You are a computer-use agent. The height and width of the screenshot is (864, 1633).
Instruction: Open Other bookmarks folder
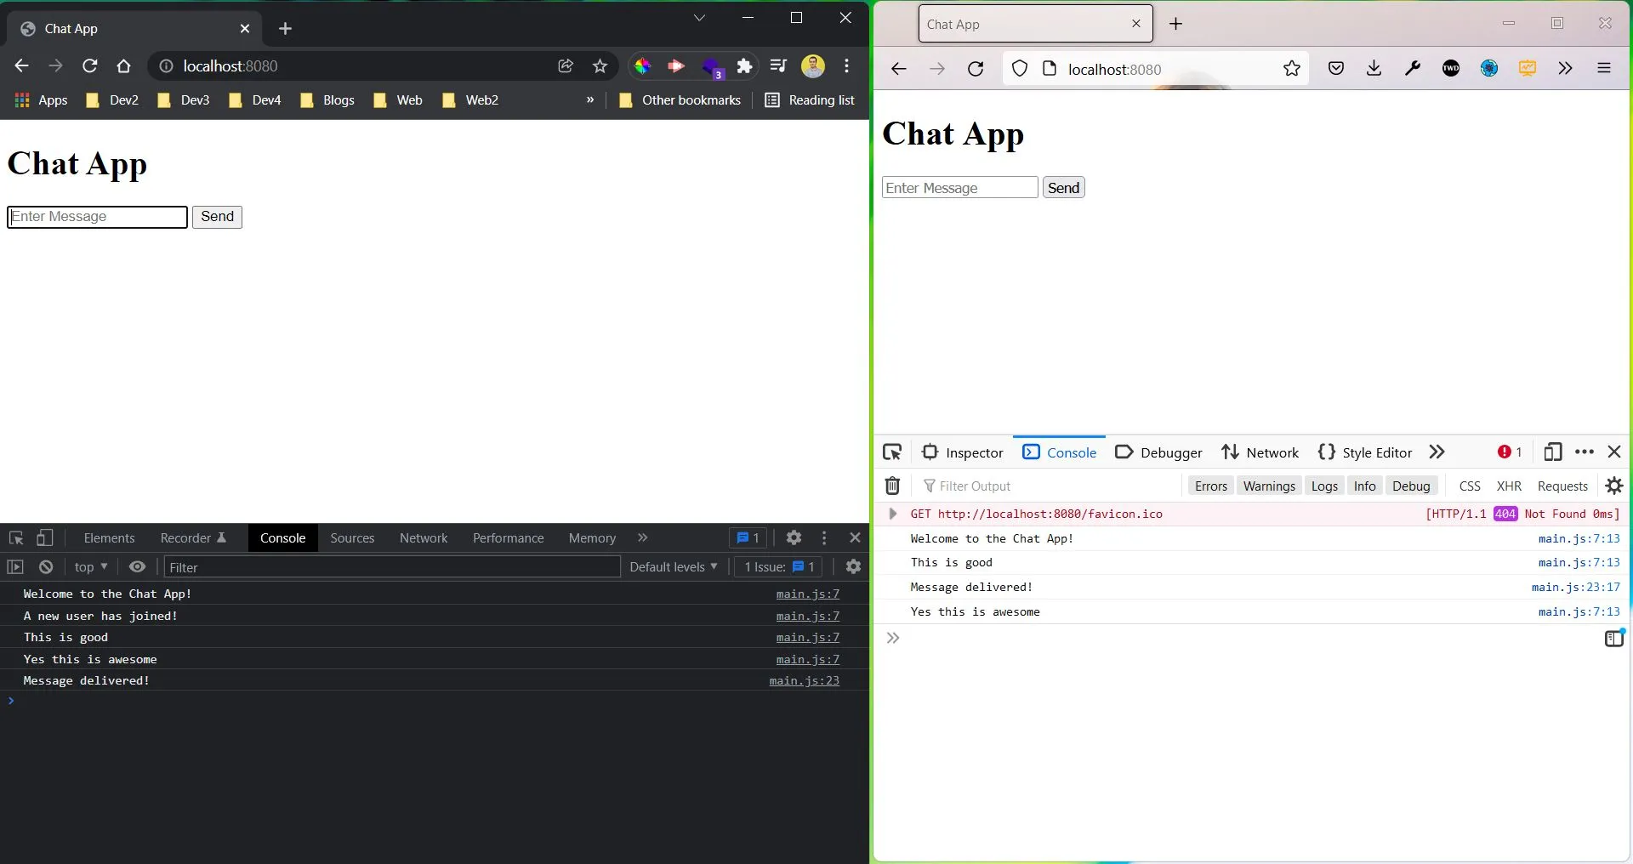pos(680,99)
